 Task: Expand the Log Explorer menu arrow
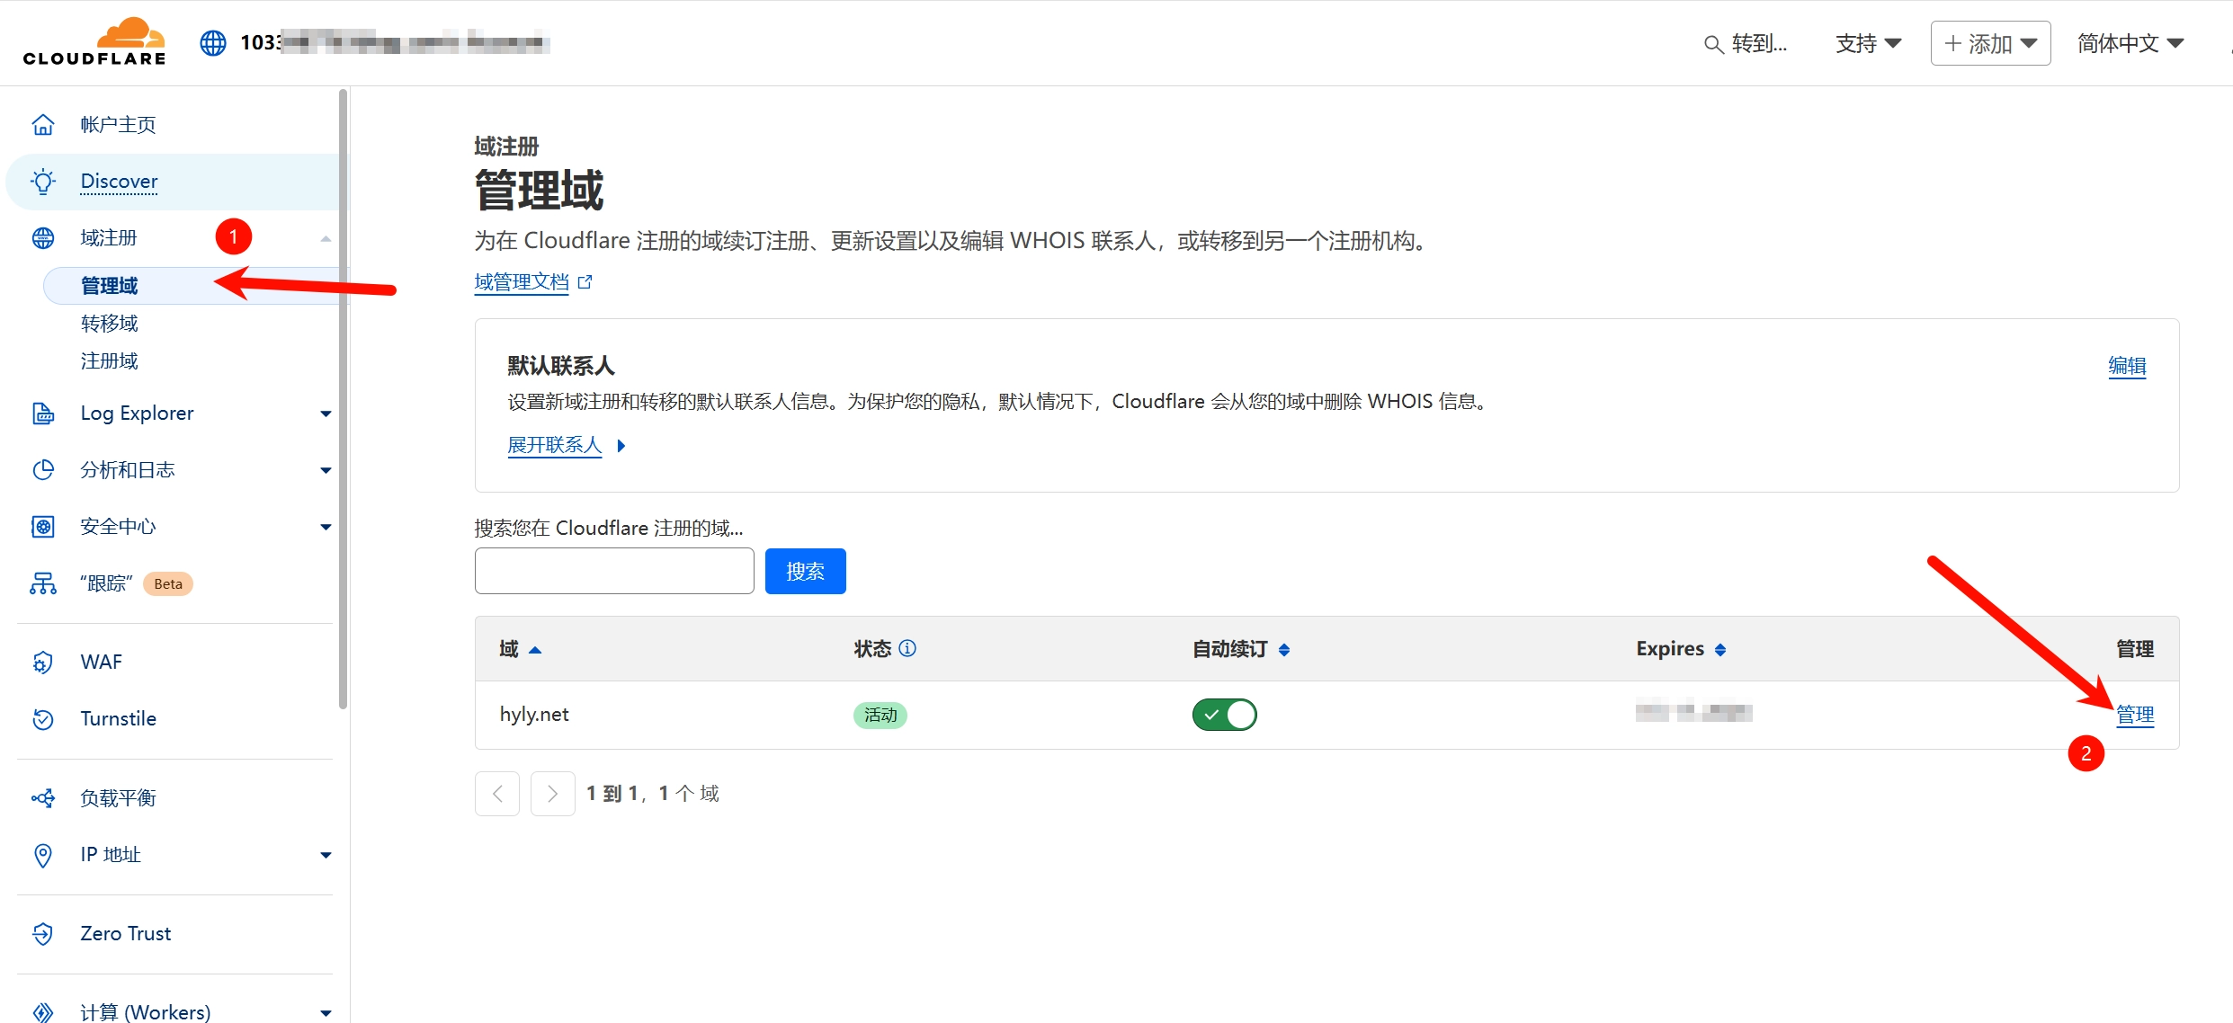326,414
